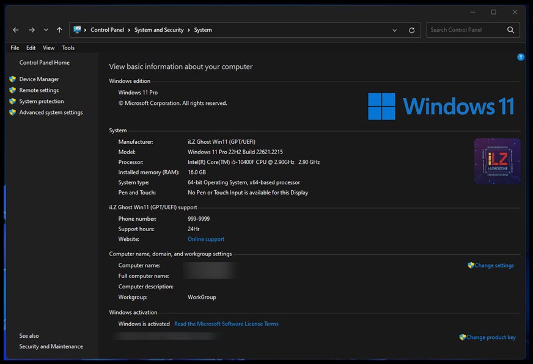This screenshot has height=364, width=533.
Task: Expand chevron after System and Security breadcrumb
Action: point(189,30)
